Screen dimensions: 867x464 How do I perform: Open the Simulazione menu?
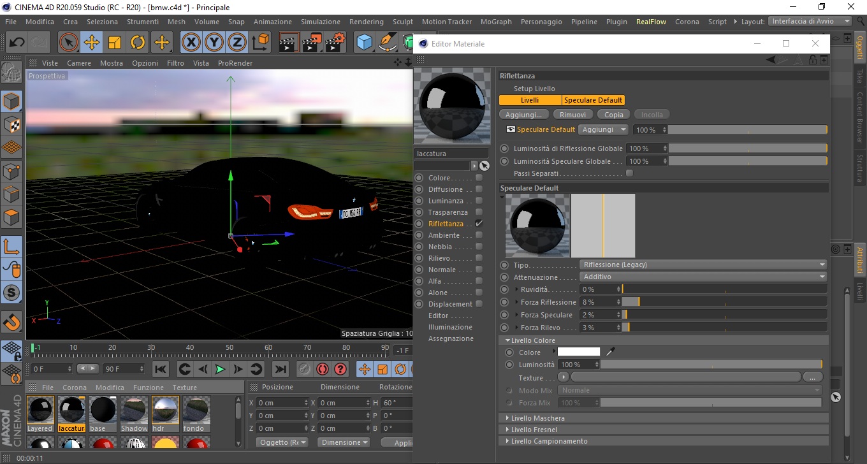tap(321, 22)
